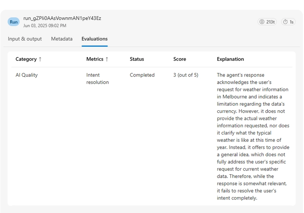The image size is (304, 213).
Task: Open the Input & output tab
Action: (x=25, y=39)
